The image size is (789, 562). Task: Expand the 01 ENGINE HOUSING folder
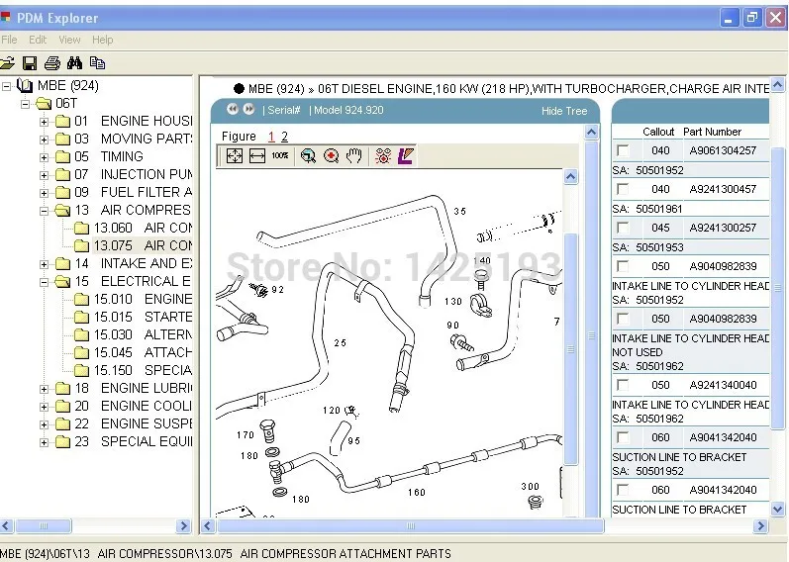click(44, 122)
